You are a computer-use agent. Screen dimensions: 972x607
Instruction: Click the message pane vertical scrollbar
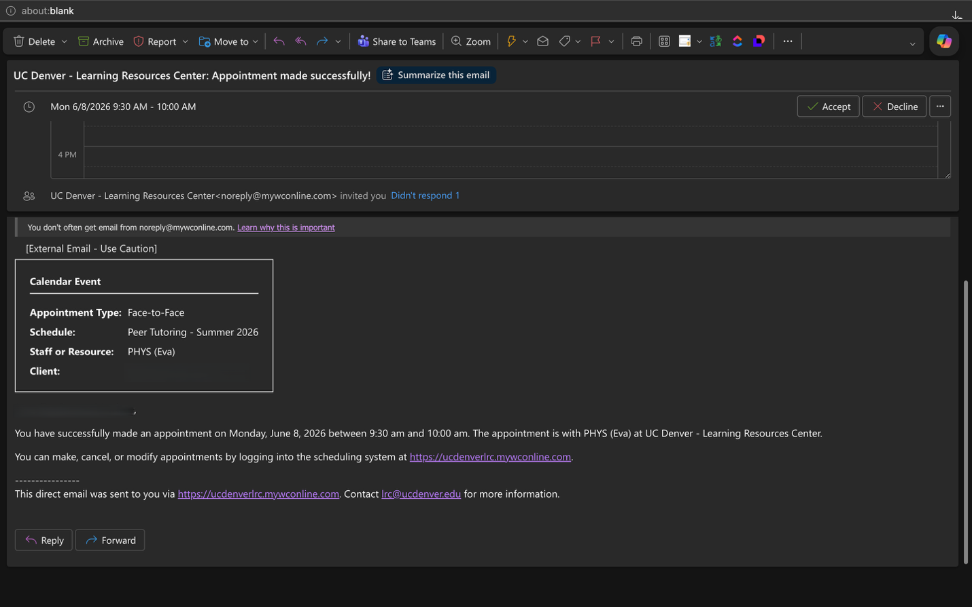[966, 421]
